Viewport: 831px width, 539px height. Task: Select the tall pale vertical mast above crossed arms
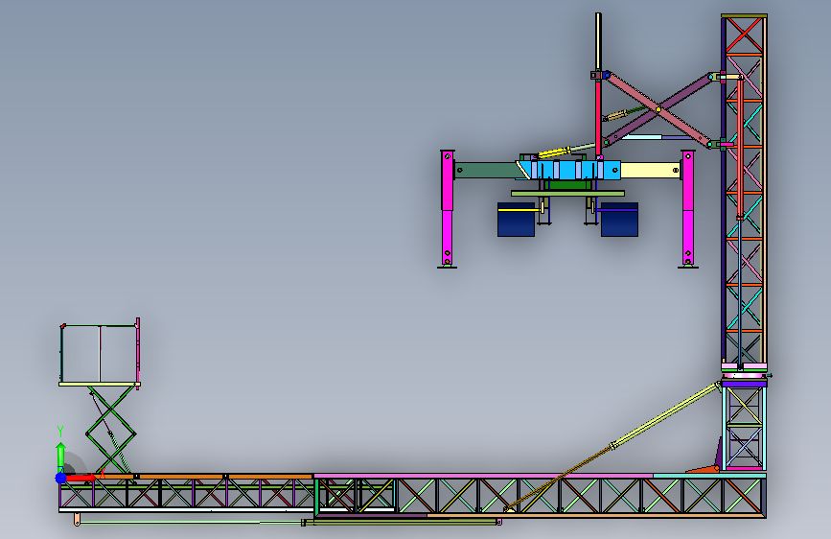coord(598,42)
